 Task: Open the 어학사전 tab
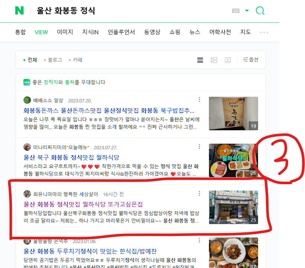pos(220,32)
